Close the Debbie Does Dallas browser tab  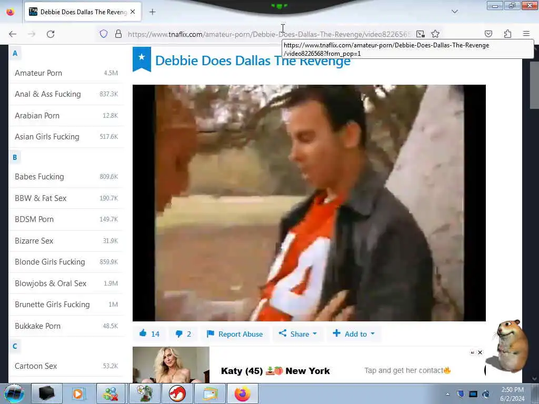133,12
